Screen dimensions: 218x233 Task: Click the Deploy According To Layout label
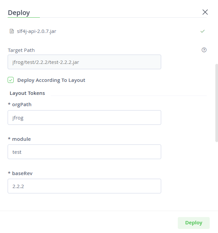(x=51, y=80)
